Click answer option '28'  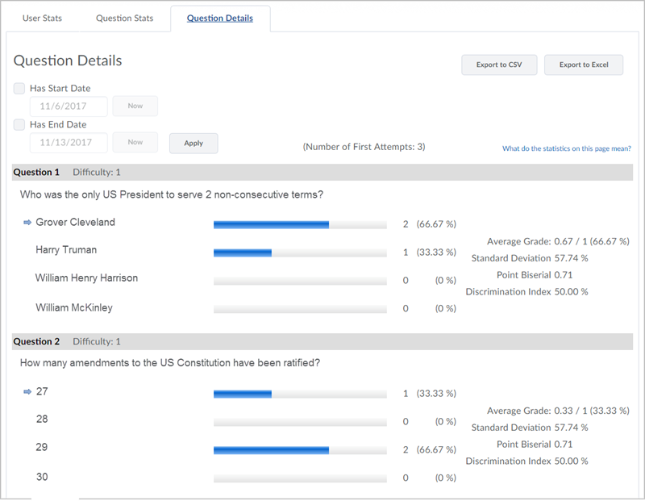42,419
